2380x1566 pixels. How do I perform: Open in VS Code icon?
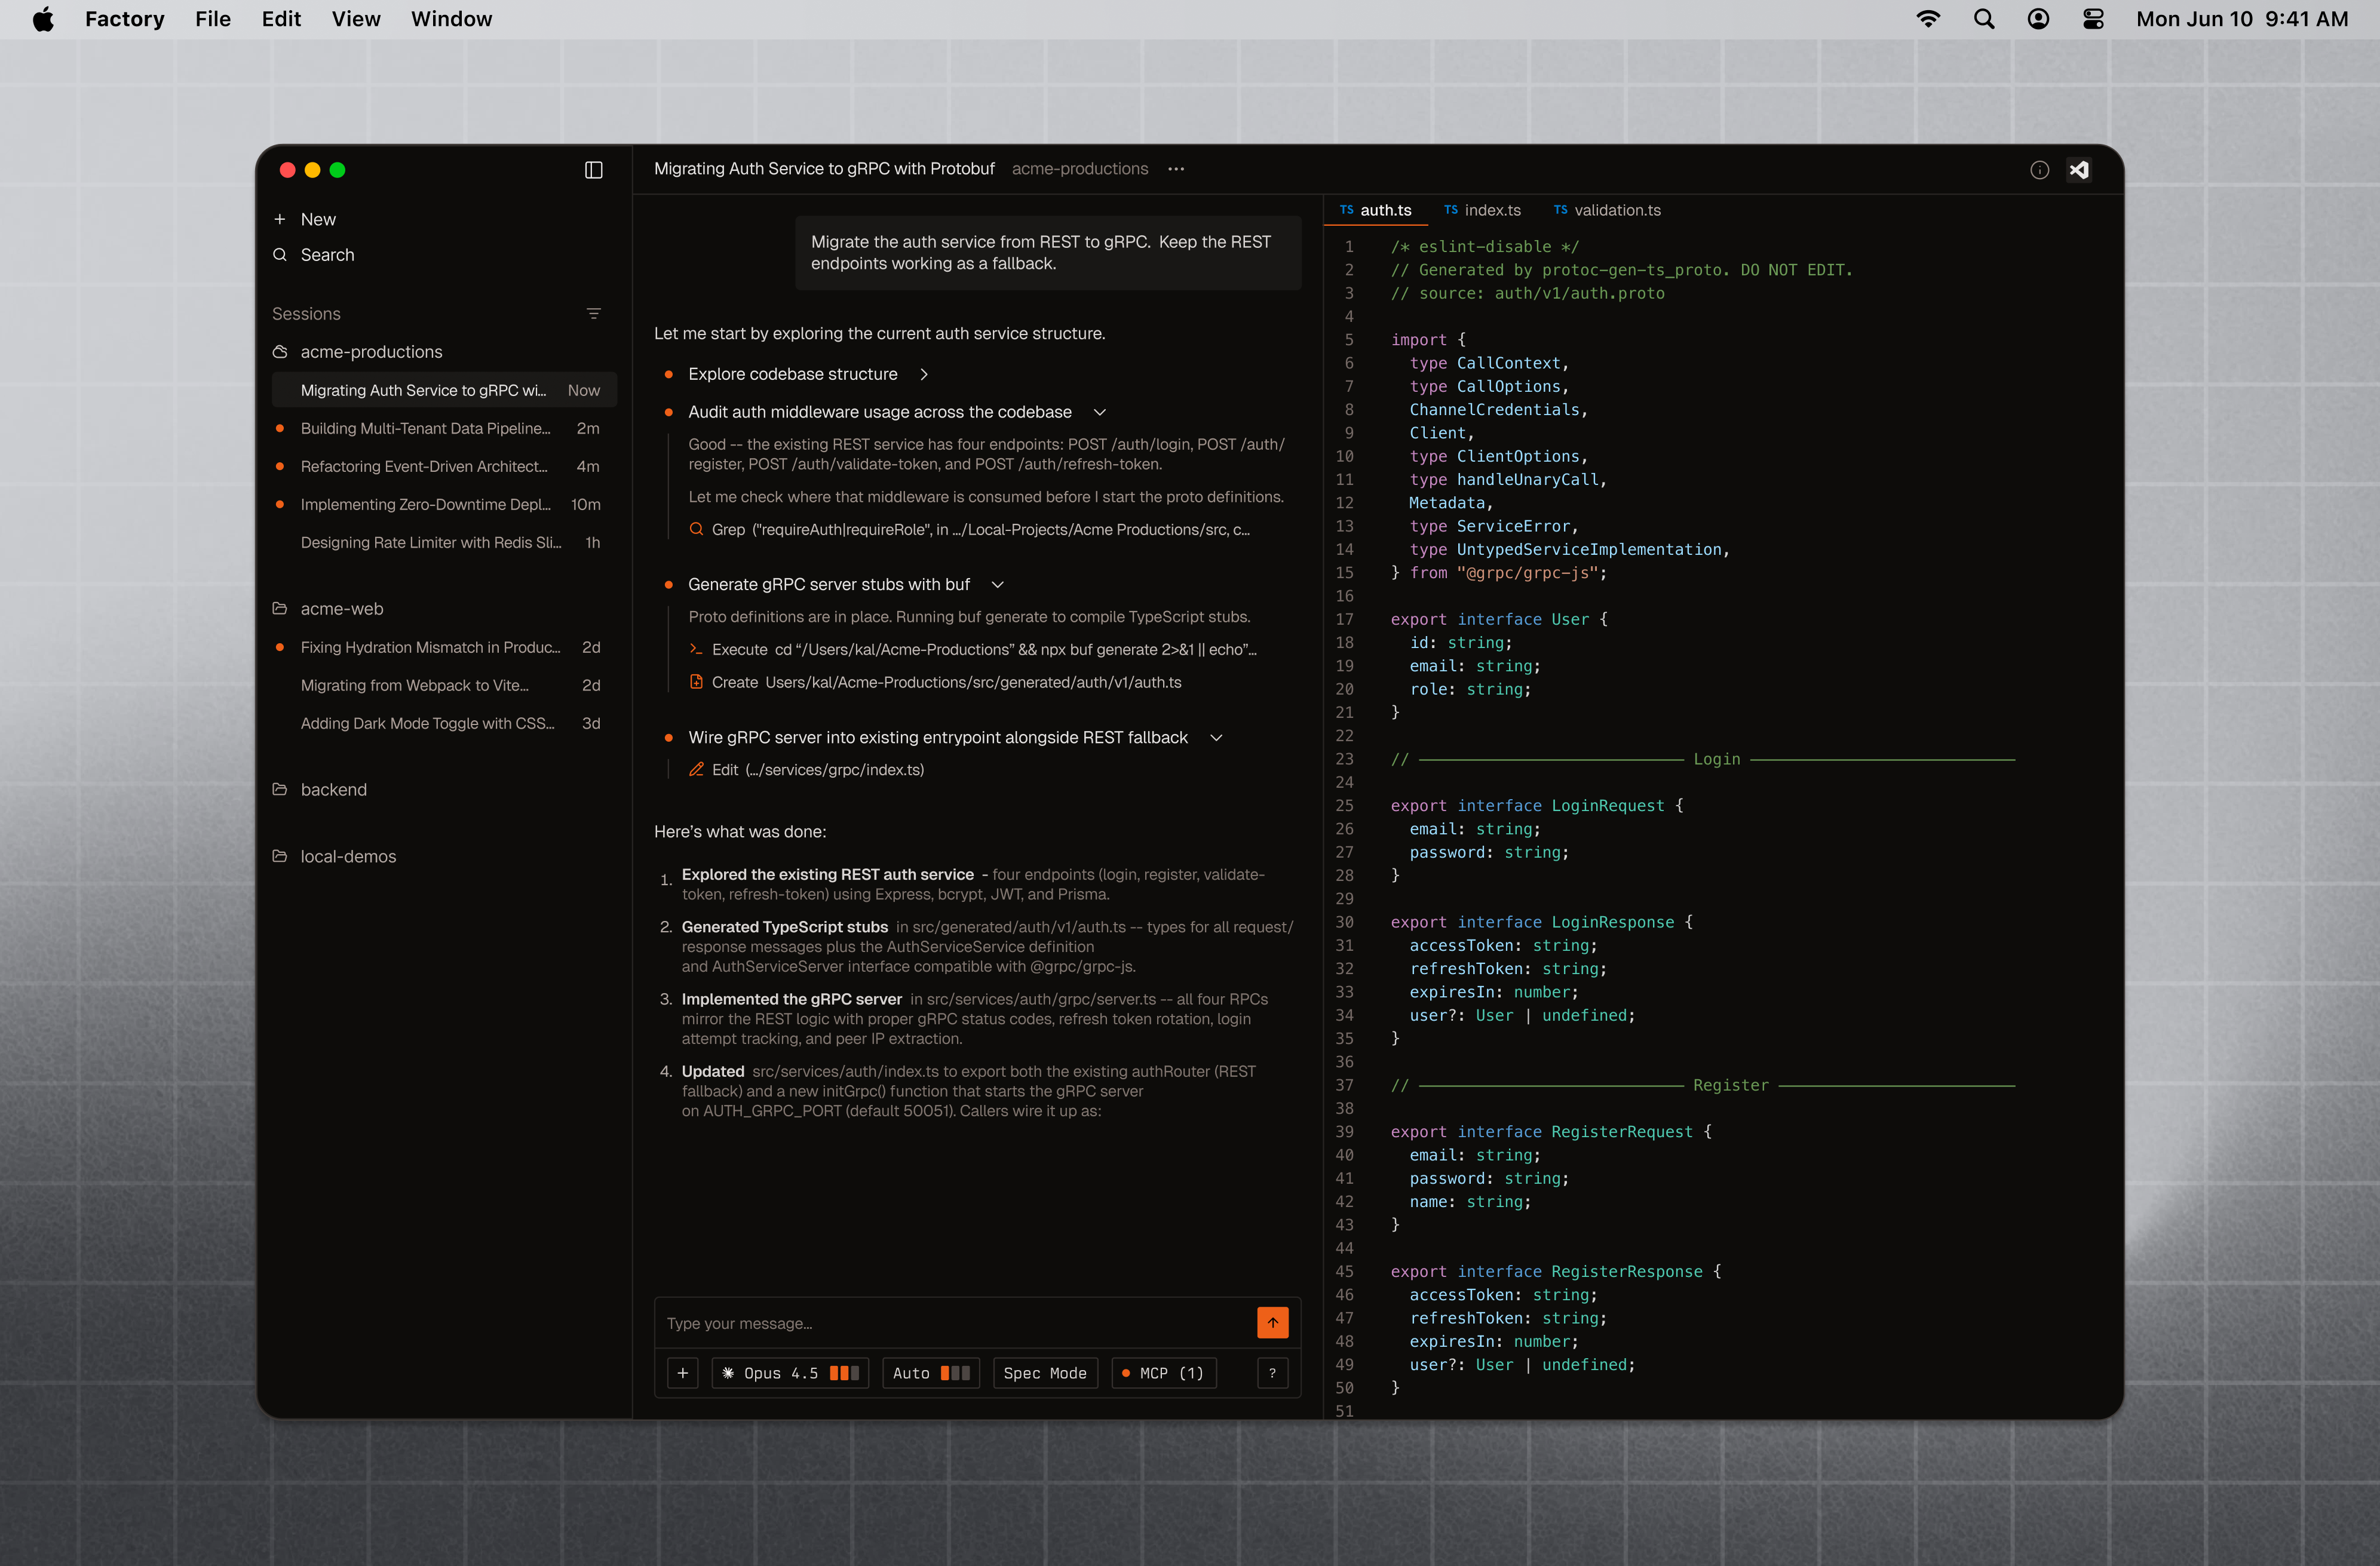[2079, 170]
